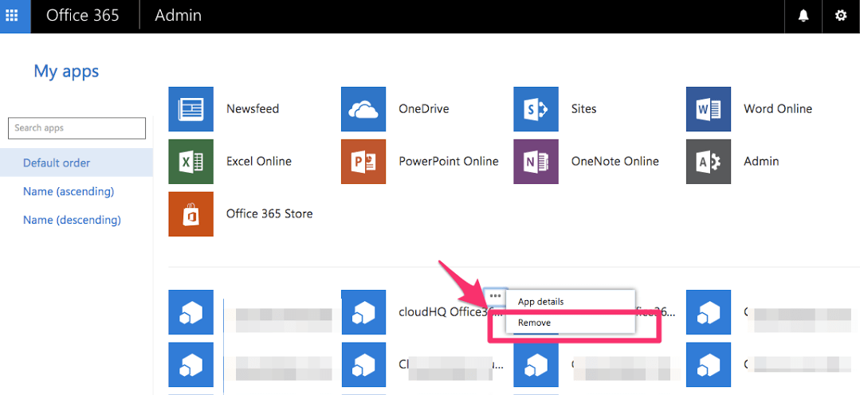Click the Excel Online label
Viewport: 860px width, 395px height.
tap(259, 162)
